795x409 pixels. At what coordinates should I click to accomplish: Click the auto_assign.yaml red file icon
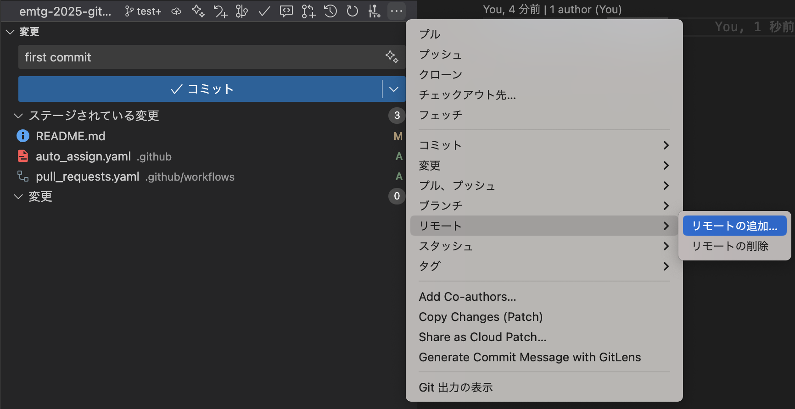click(x=23, y=156)
